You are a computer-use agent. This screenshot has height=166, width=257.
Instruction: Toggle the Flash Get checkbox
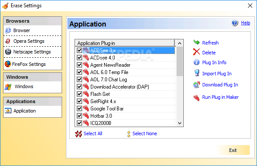tap(80, 94)
